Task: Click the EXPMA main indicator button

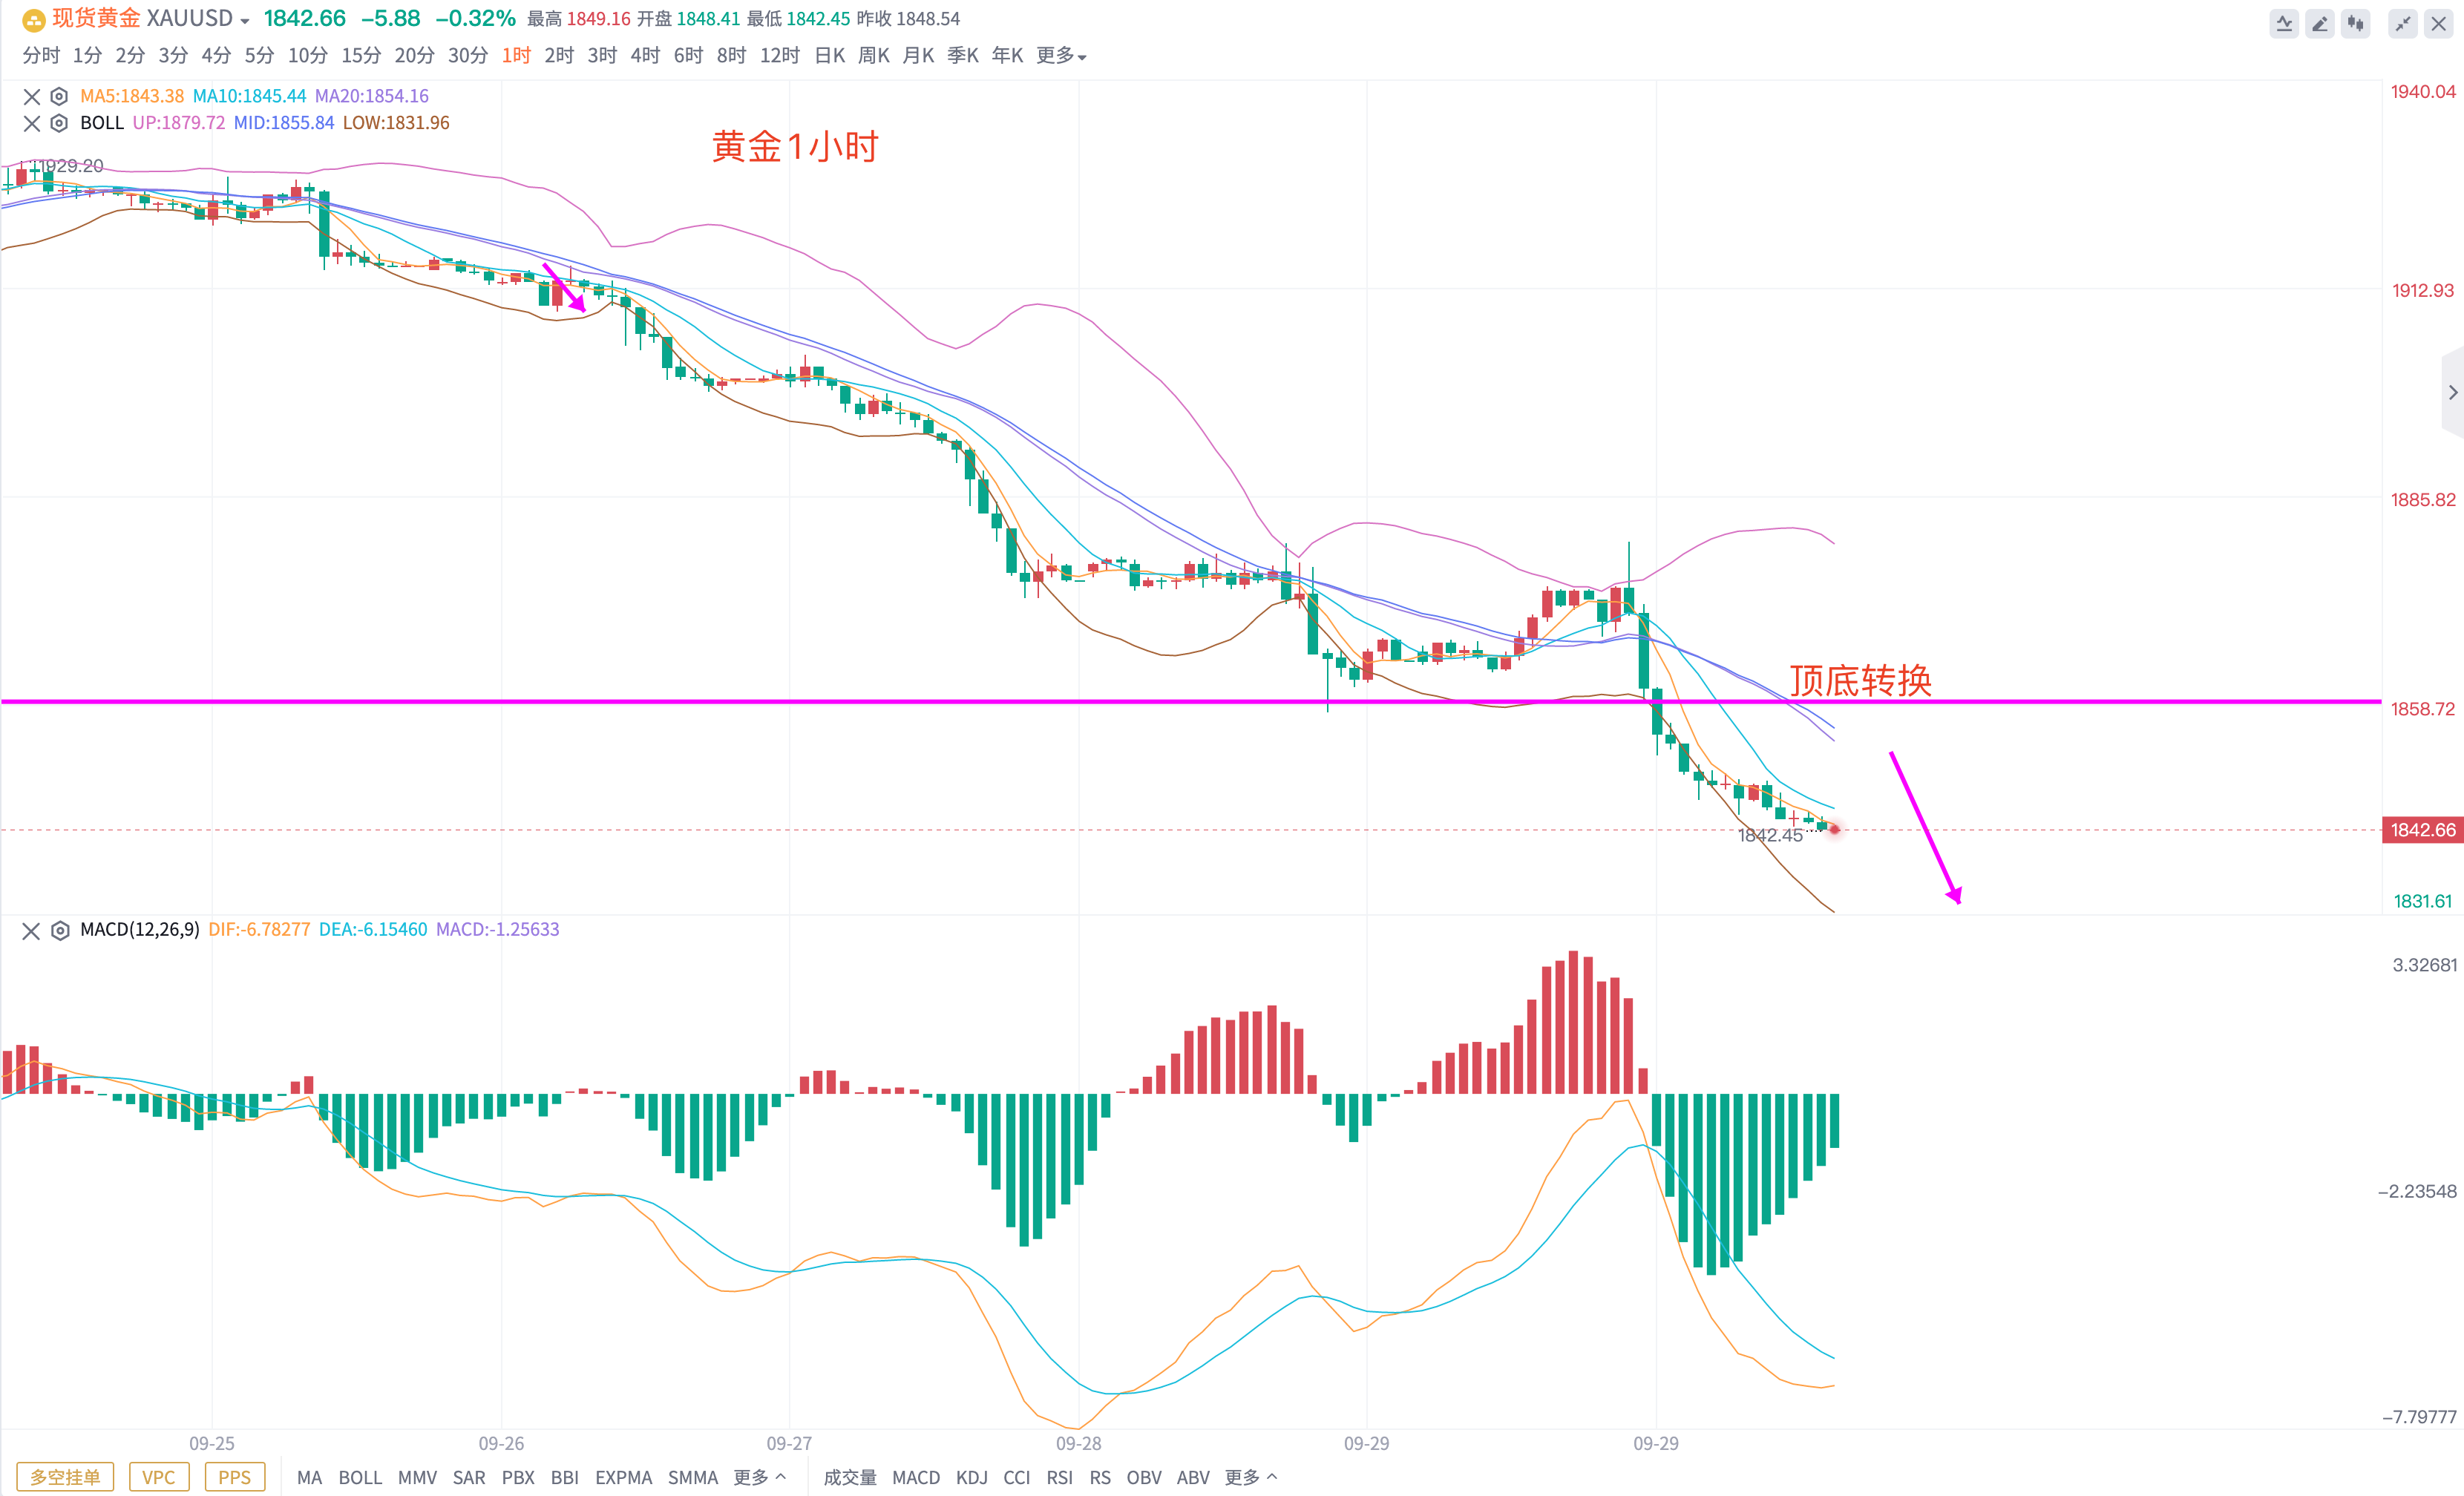Action: (x=623, y=1477)
